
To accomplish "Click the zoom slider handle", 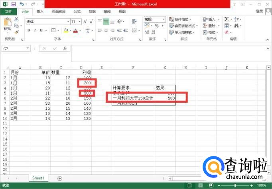I will pyautogui.click(x=235, y=185).
